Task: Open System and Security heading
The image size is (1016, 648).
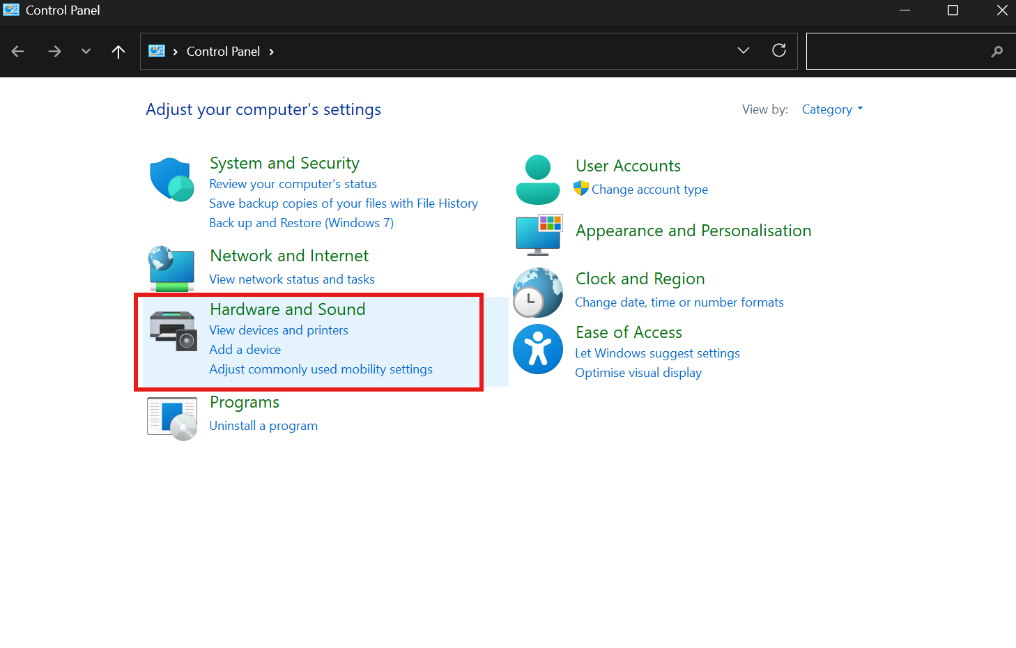Action: [x=284, y=163]
